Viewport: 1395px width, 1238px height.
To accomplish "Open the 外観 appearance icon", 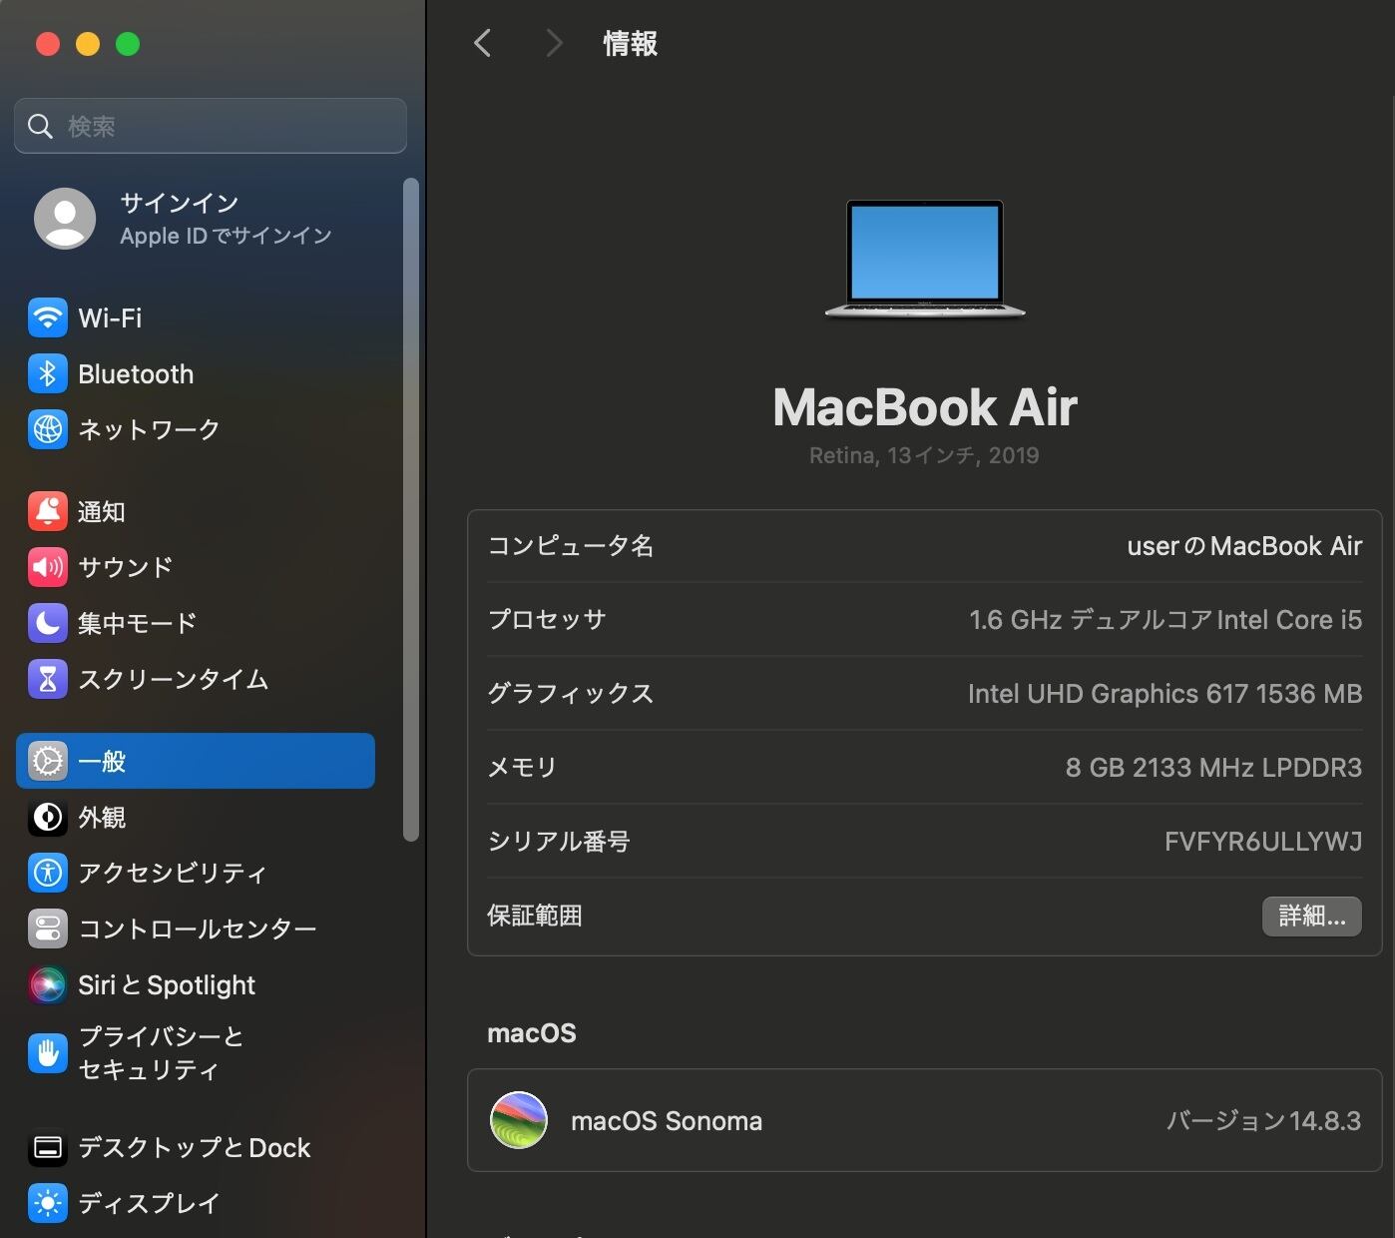I will (48, 817).
